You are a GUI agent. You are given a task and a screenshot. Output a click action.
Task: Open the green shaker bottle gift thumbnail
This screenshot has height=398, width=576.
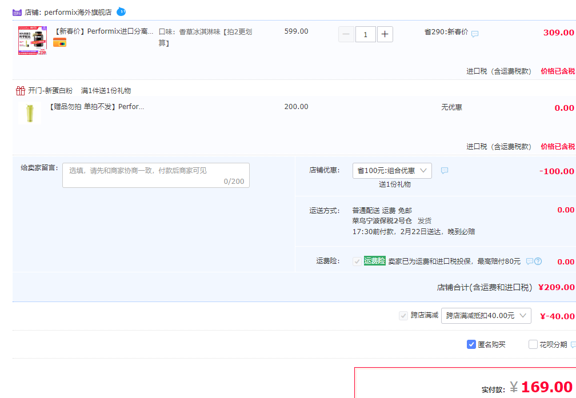click(x=29, y=113)
